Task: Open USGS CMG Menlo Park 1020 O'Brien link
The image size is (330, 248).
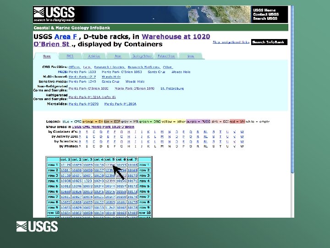Action: pyautogui.click(x=103, y=127)
